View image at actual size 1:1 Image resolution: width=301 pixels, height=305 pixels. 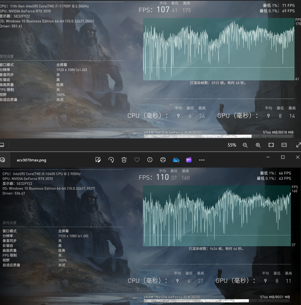(x=284, y=145)
